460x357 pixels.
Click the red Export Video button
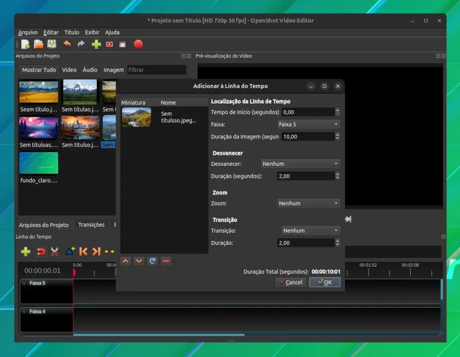[138, 44]
